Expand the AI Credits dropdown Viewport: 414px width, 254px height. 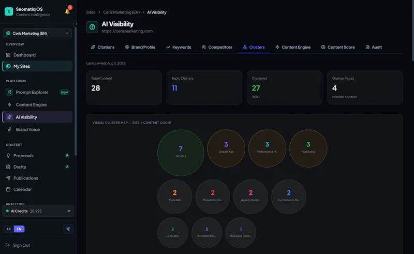[x=38, y=211]
